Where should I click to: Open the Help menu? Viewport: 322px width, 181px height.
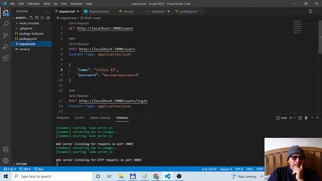point(89,4)
